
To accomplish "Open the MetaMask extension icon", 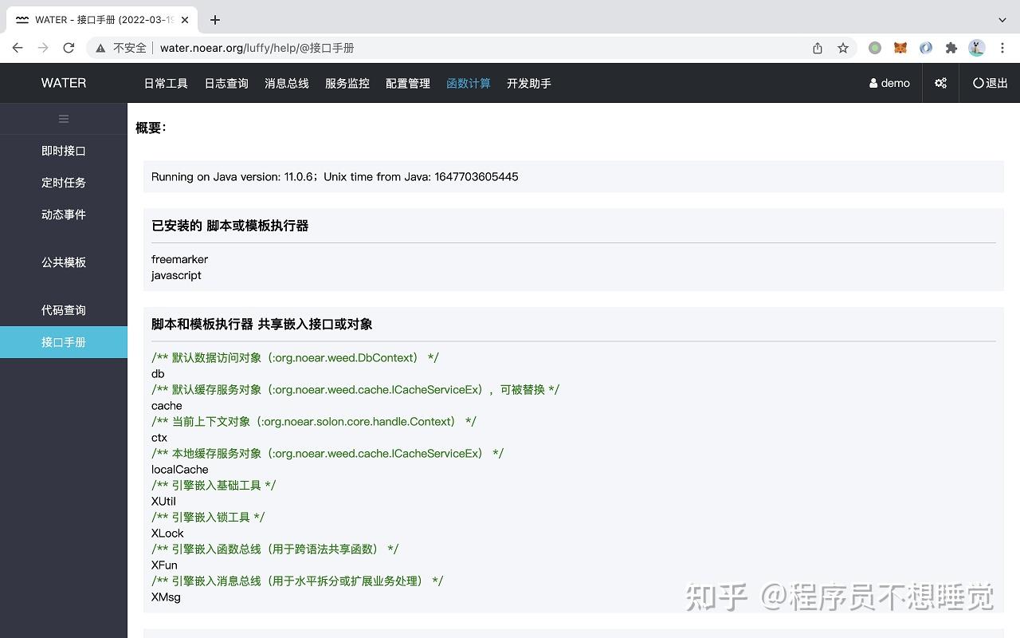I will click(x=900, y=48).
